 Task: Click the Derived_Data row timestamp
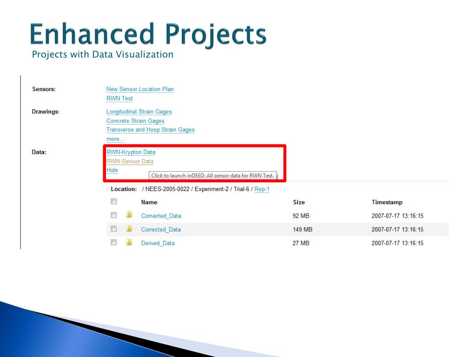[x=397, y=243]
